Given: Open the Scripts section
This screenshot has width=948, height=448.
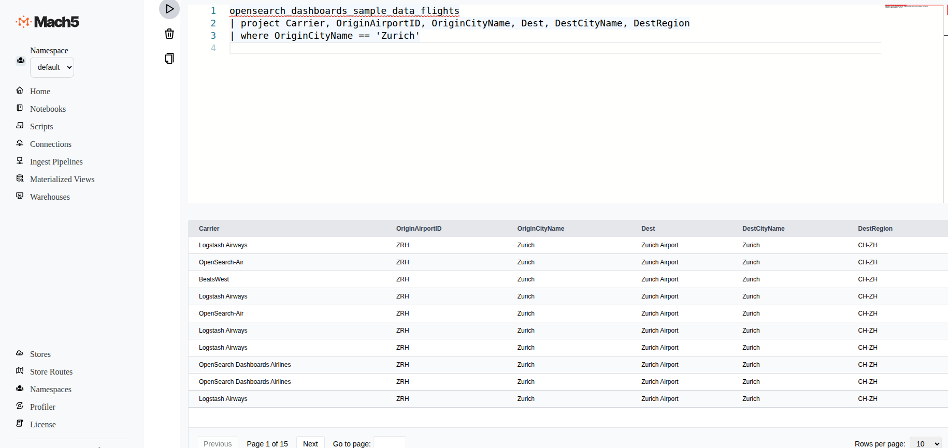Looking at the screenshot, I should click(x=41, y=127).
